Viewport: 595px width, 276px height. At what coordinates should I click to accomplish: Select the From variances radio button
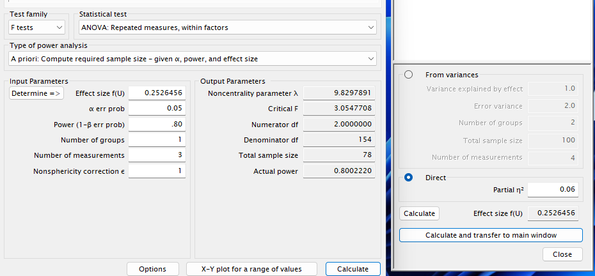(408, 75)
